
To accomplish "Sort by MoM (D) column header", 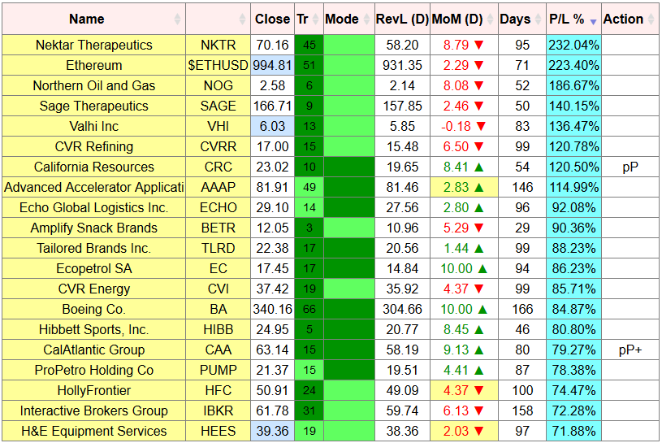I will (464, 19).
